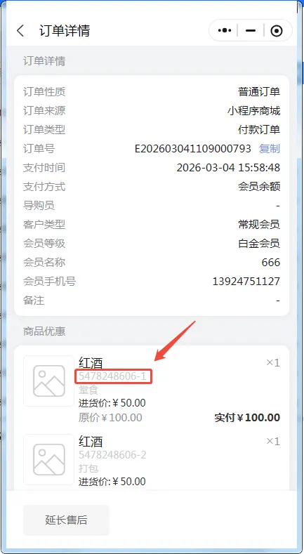Click the 订单详情 page title
The width and height of the screenshot is (304, 554).
(x=65, y=31)
